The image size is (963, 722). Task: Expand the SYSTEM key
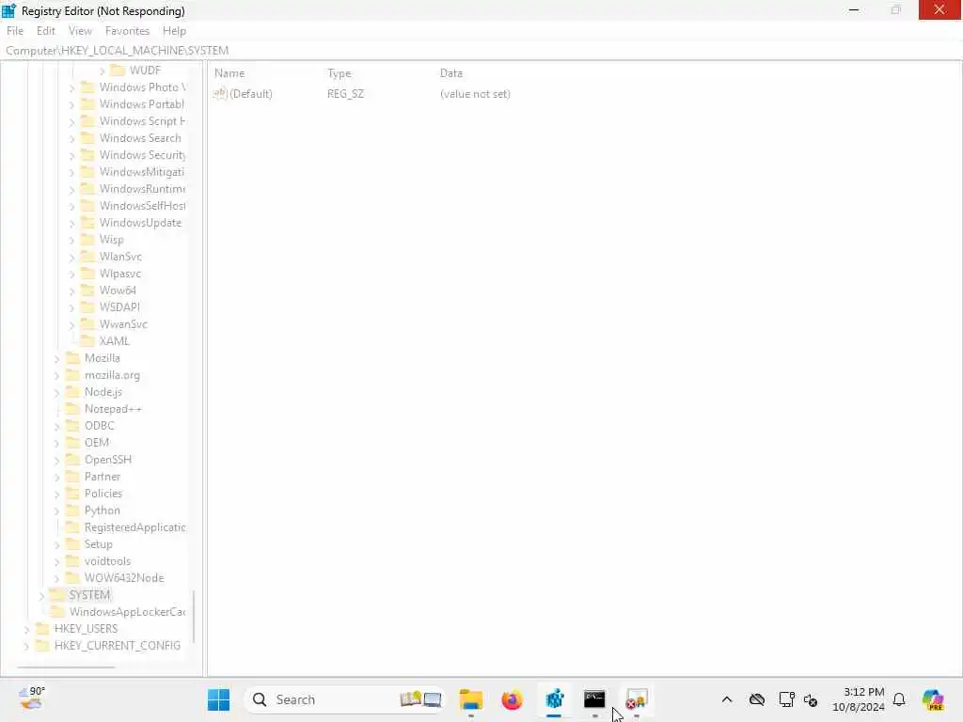41,595
